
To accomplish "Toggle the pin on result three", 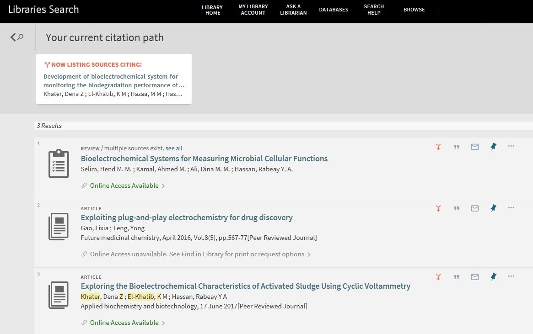I will coord(493,276).
